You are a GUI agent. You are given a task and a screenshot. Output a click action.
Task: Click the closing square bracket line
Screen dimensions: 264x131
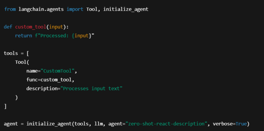coord(5,107)
